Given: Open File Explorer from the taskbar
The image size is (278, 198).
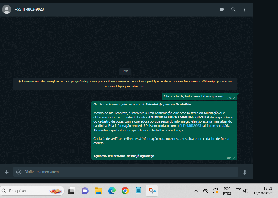Looking at the screenshot, I should point(99,191).
